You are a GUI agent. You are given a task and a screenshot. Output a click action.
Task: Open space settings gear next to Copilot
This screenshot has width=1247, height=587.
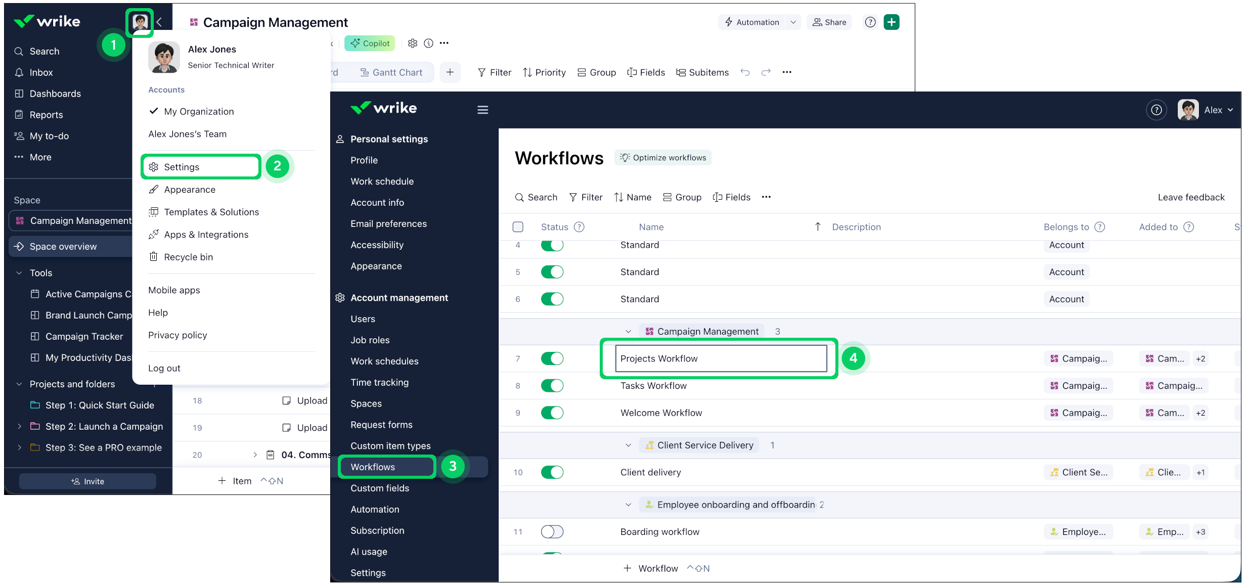click(413, 43)
